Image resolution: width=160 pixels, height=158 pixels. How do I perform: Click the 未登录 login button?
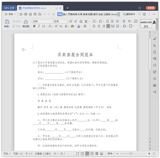click(x=151, y=8)
